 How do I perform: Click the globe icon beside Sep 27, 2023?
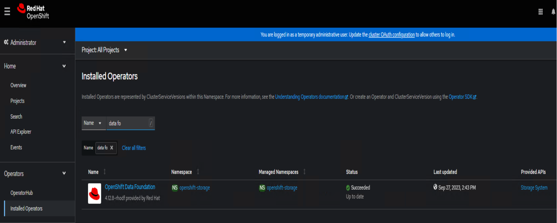pyautogui.click(x=435, y=187)
